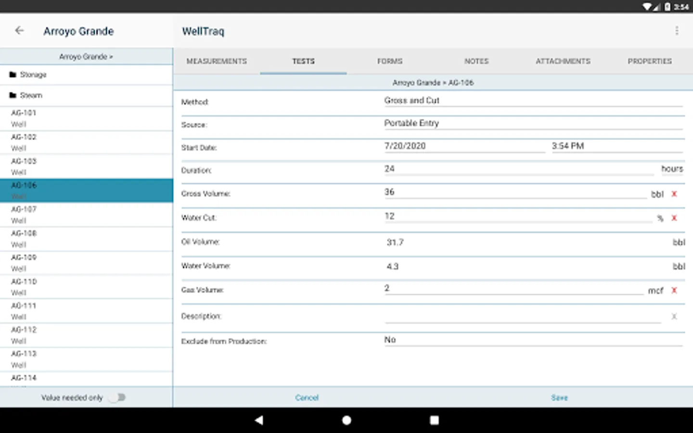Viewport: 693px width, 433px height.
Task: Pick the Start Date 7/20/2020
Action: click(464, 146)
